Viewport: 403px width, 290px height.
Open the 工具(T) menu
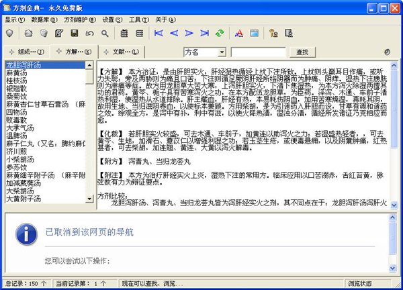(x=139, y=19)
